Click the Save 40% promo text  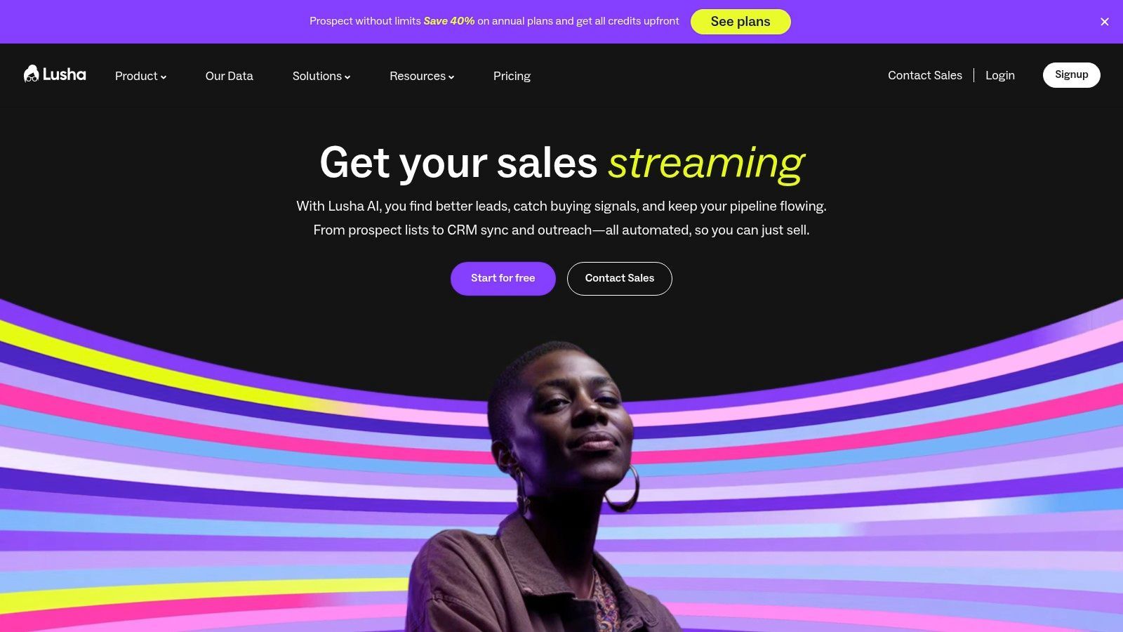coord(449,21)
